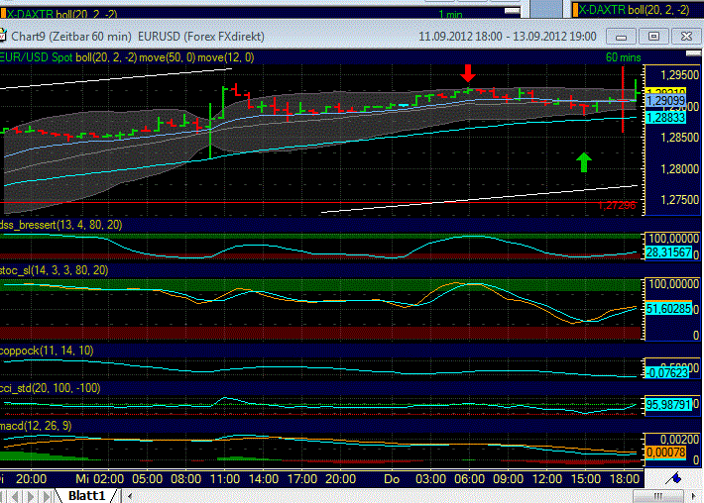Click the Mi 02:00 time axis label
The image size is (704, 503).
pyautogui.click(x=100, y=479)
